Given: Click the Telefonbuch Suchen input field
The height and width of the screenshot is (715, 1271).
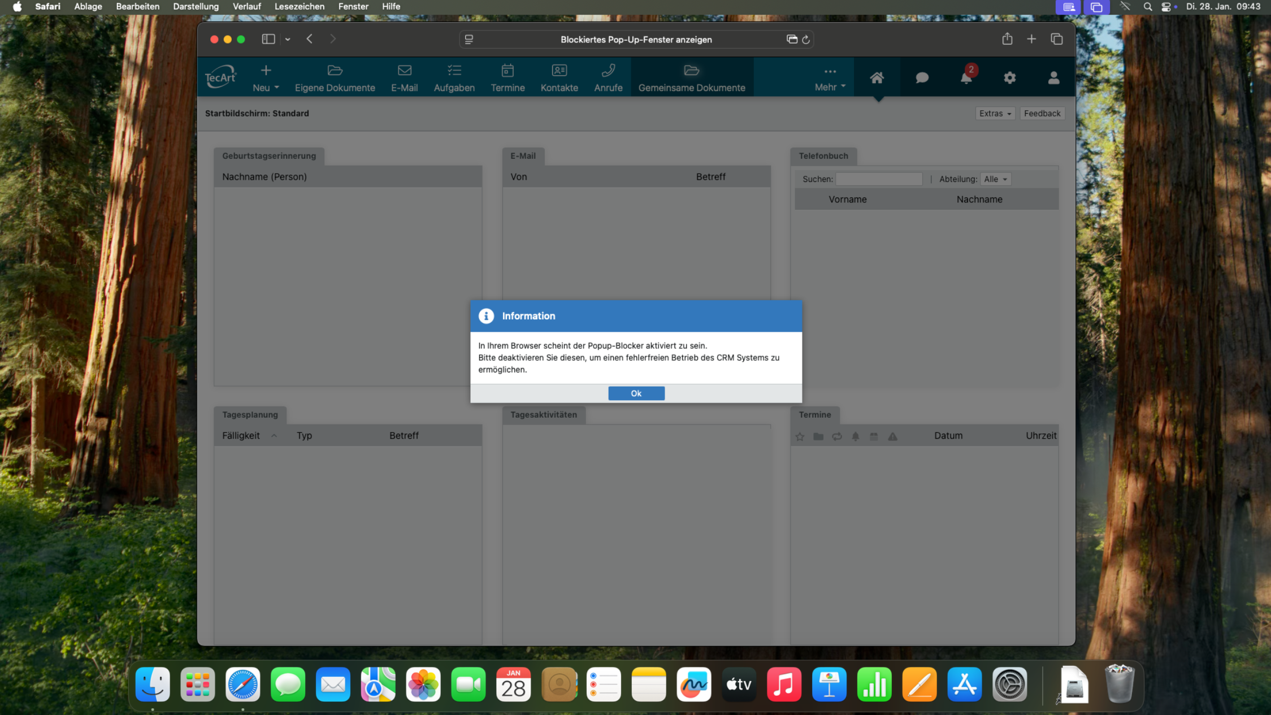Looking at the screenshot, I should [878, 179].
